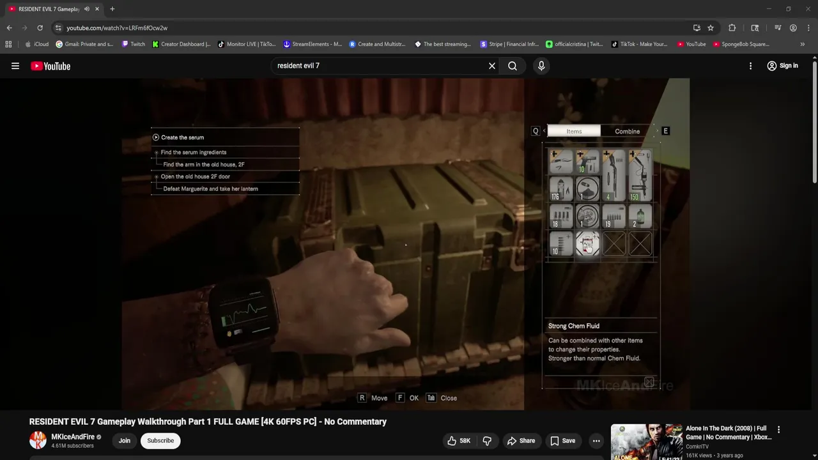Screen dimensions: 818x460
Task: Start voice search with microphone
Action: (x=541, y=66)
